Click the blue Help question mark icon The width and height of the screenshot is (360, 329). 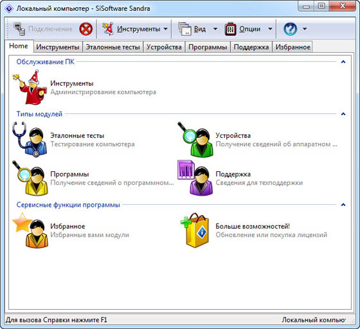[x=290, y=29]
